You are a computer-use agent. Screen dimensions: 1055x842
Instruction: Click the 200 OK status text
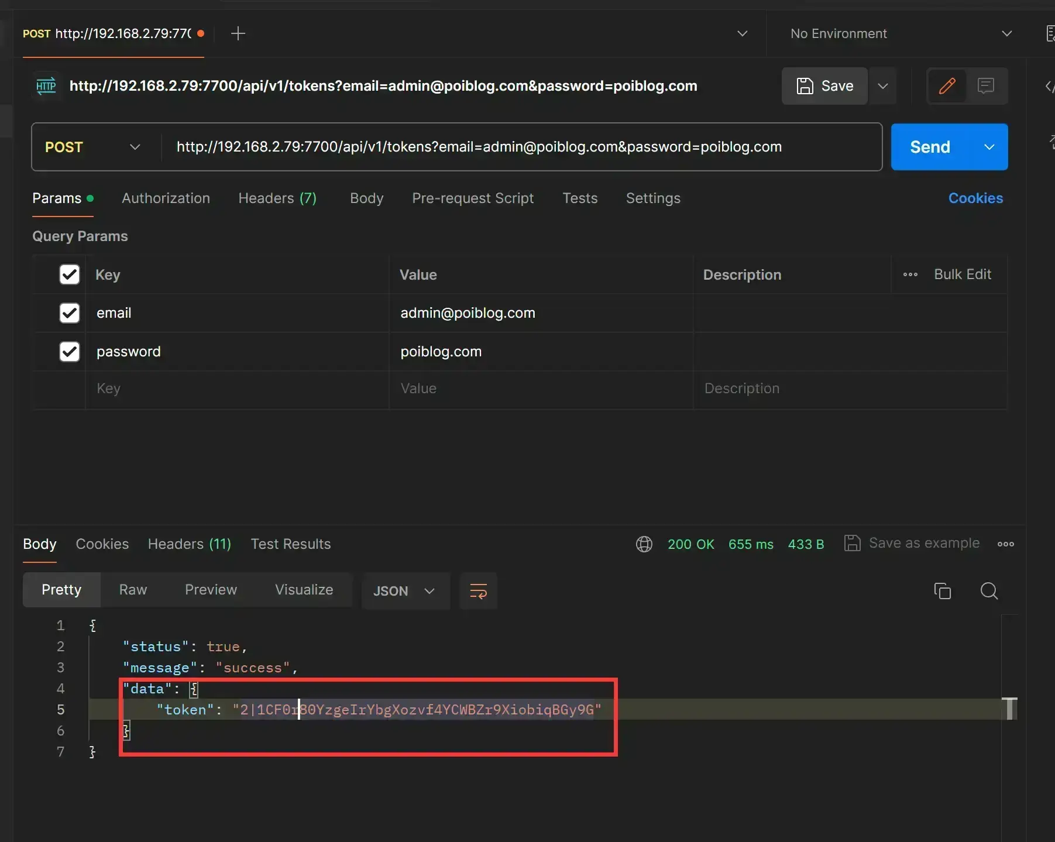click(x=690, y=544)
